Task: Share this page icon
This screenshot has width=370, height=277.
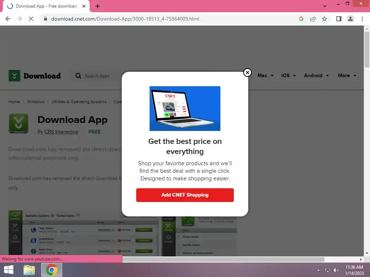Action: [x=313, y=19]
